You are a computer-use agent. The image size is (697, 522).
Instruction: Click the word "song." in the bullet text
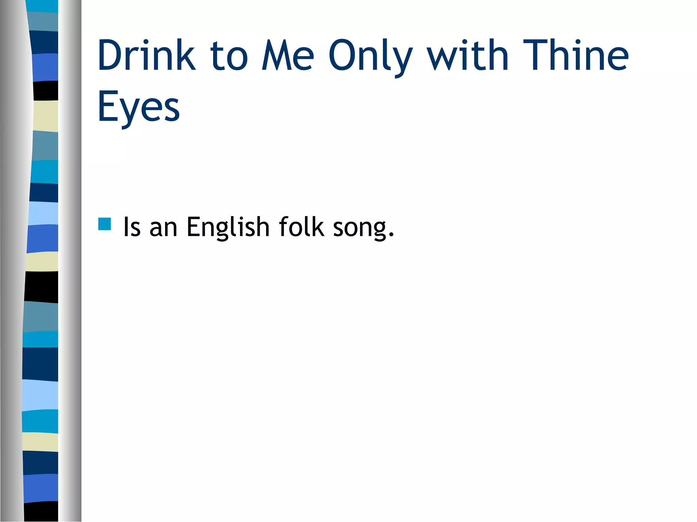(363, 227)
